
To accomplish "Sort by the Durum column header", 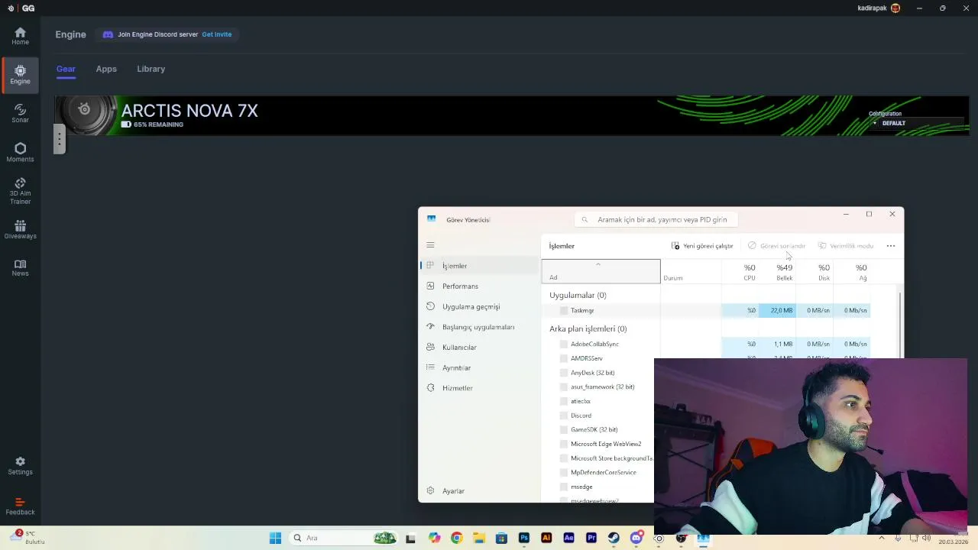I will [691, 272].
